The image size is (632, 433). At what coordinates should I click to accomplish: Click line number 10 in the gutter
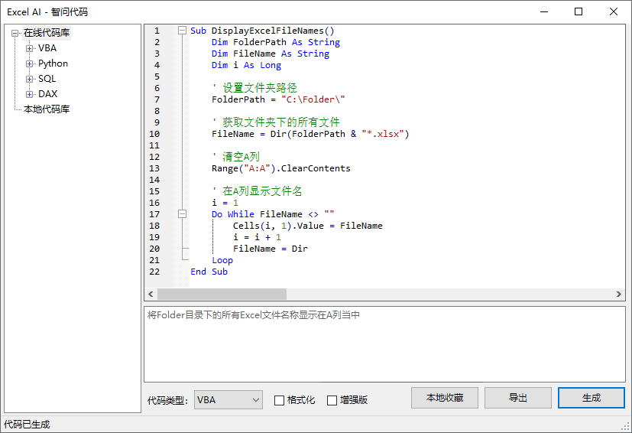tap(154, 134)
